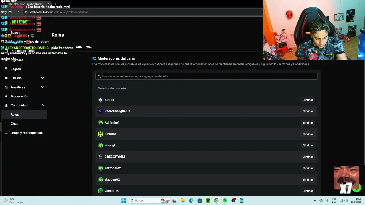Click the Moderación wrench icon
The image size is (365, 205).
(x=6, y=96)
